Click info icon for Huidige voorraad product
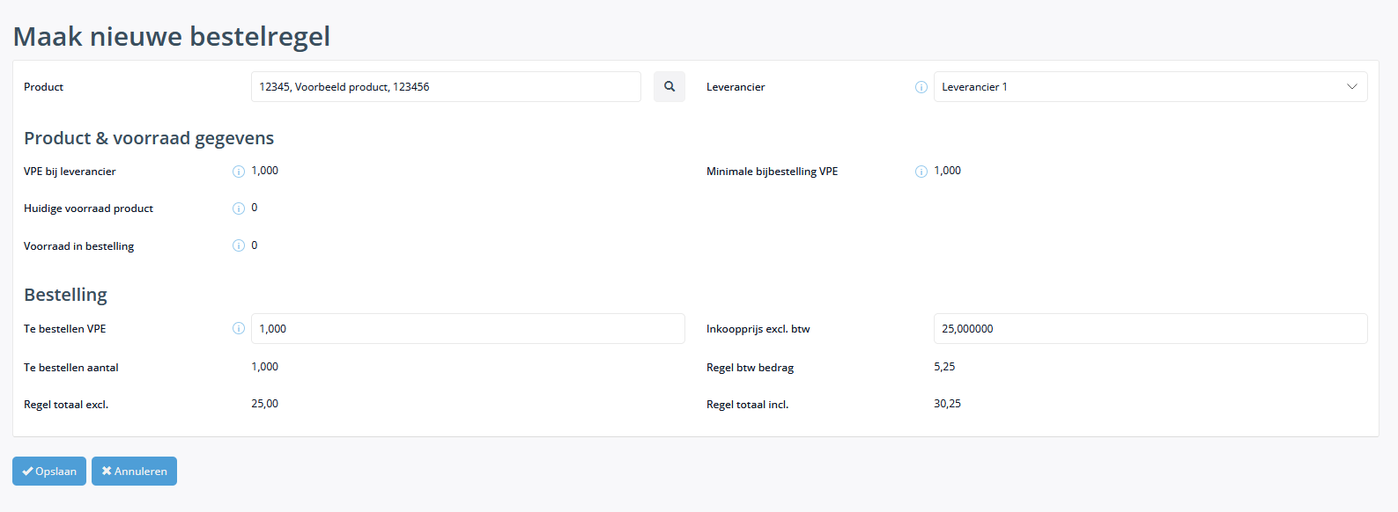The image size is (1398, 512). [x=239, y=208]
